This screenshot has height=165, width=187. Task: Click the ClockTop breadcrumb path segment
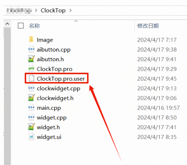pyautogui.click(x=53, y=10)
